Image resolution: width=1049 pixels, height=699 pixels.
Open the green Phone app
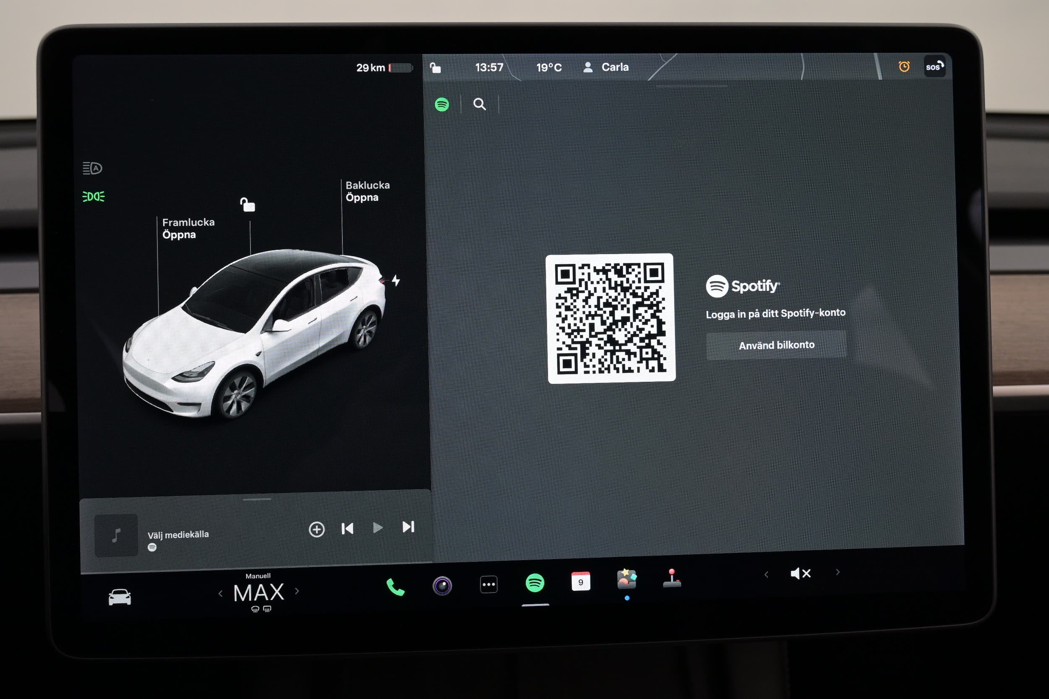[x=395, y=587]
